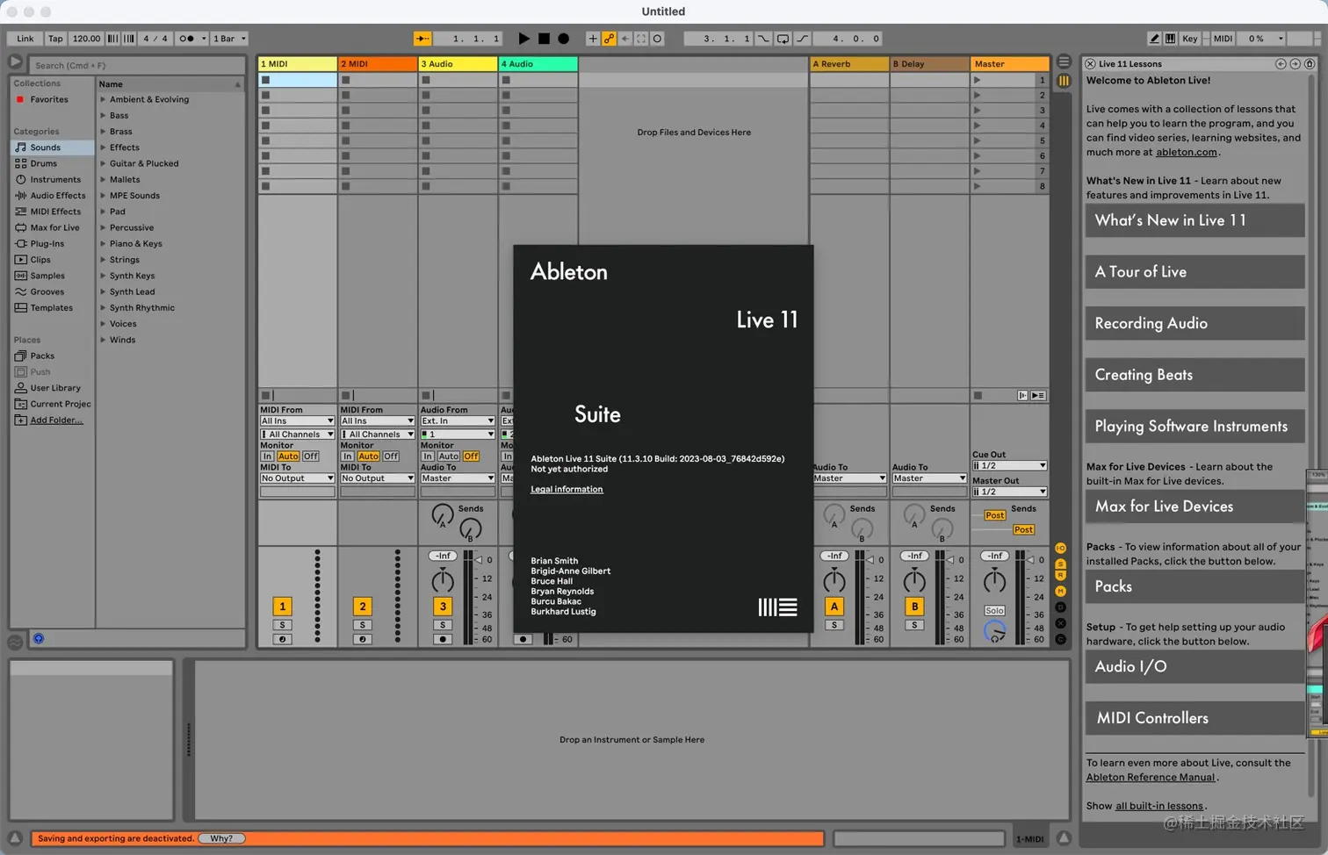1328x855 pixels.
Task: Toggle return A track activator
Action: (834, 607)
